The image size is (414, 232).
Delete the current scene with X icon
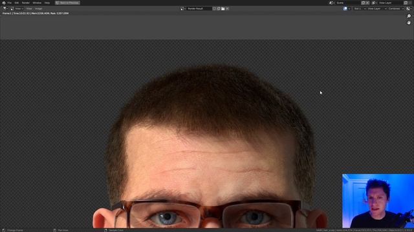coord(367,3)
